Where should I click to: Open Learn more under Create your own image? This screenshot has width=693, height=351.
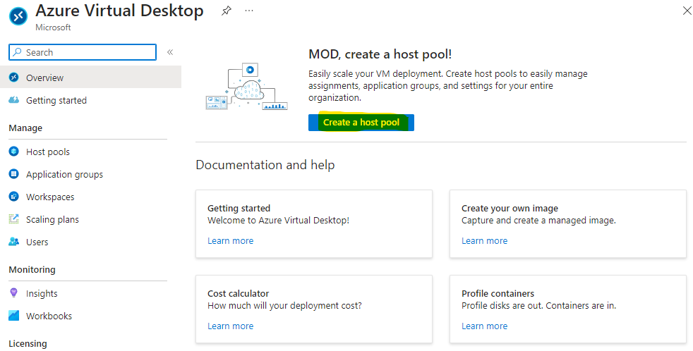pos(484,240)
